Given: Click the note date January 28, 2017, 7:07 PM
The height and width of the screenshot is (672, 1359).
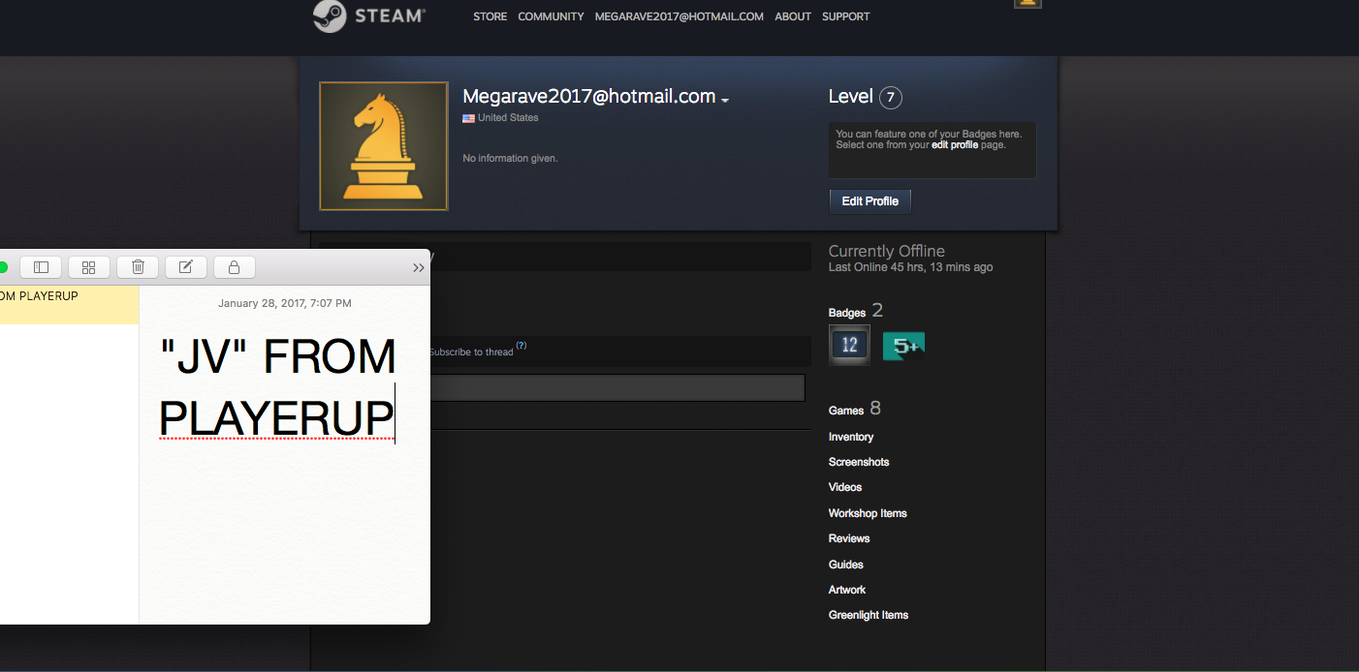Looking at the screenshot, I should tap(285, 303).
